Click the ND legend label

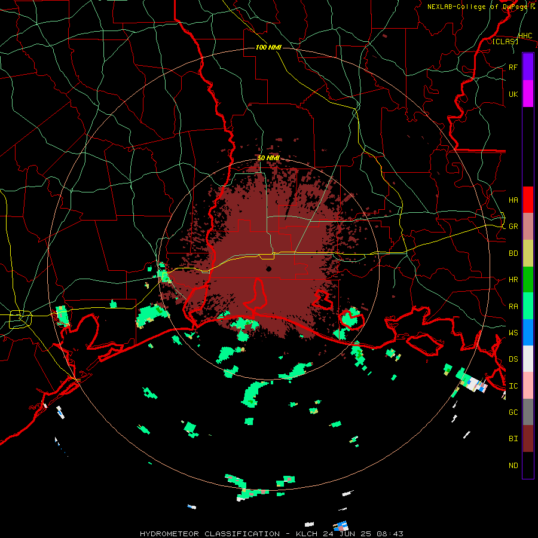point(513,466)
